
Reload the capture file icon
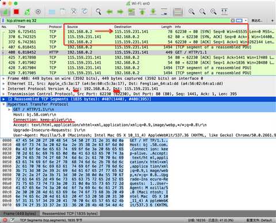pyautogui.click(x=85, y=12)
